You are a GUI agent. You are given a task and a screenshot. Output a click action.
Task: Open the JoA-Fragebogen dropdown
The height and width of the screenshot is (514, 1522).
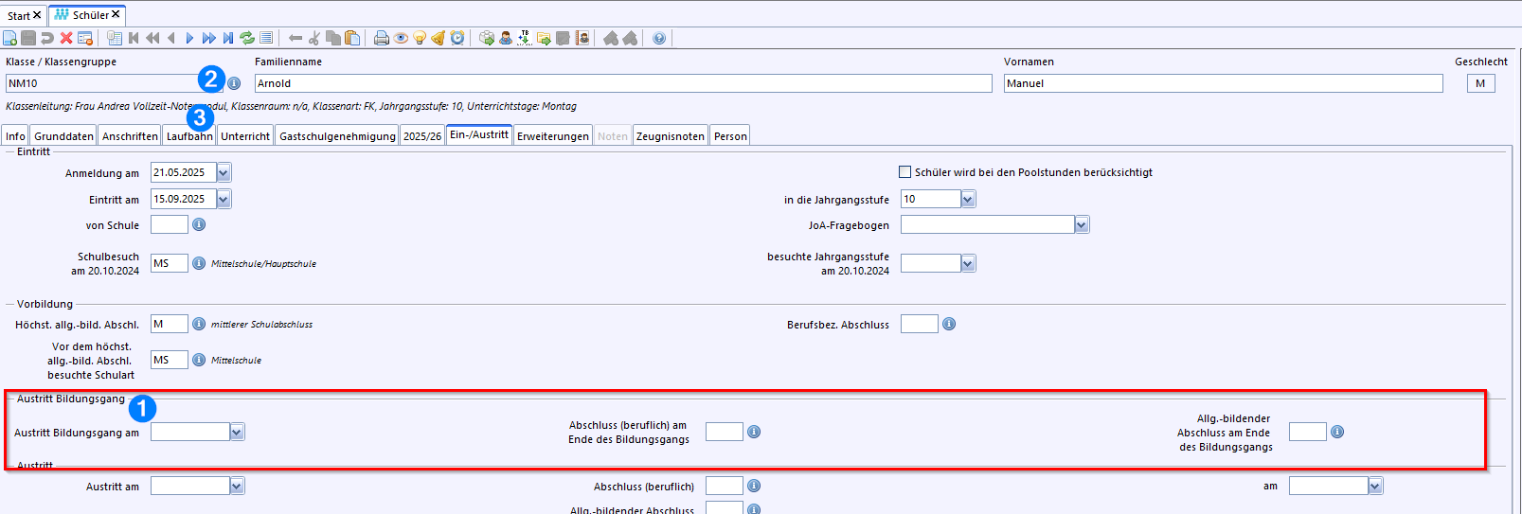[x=1082, y=224]
